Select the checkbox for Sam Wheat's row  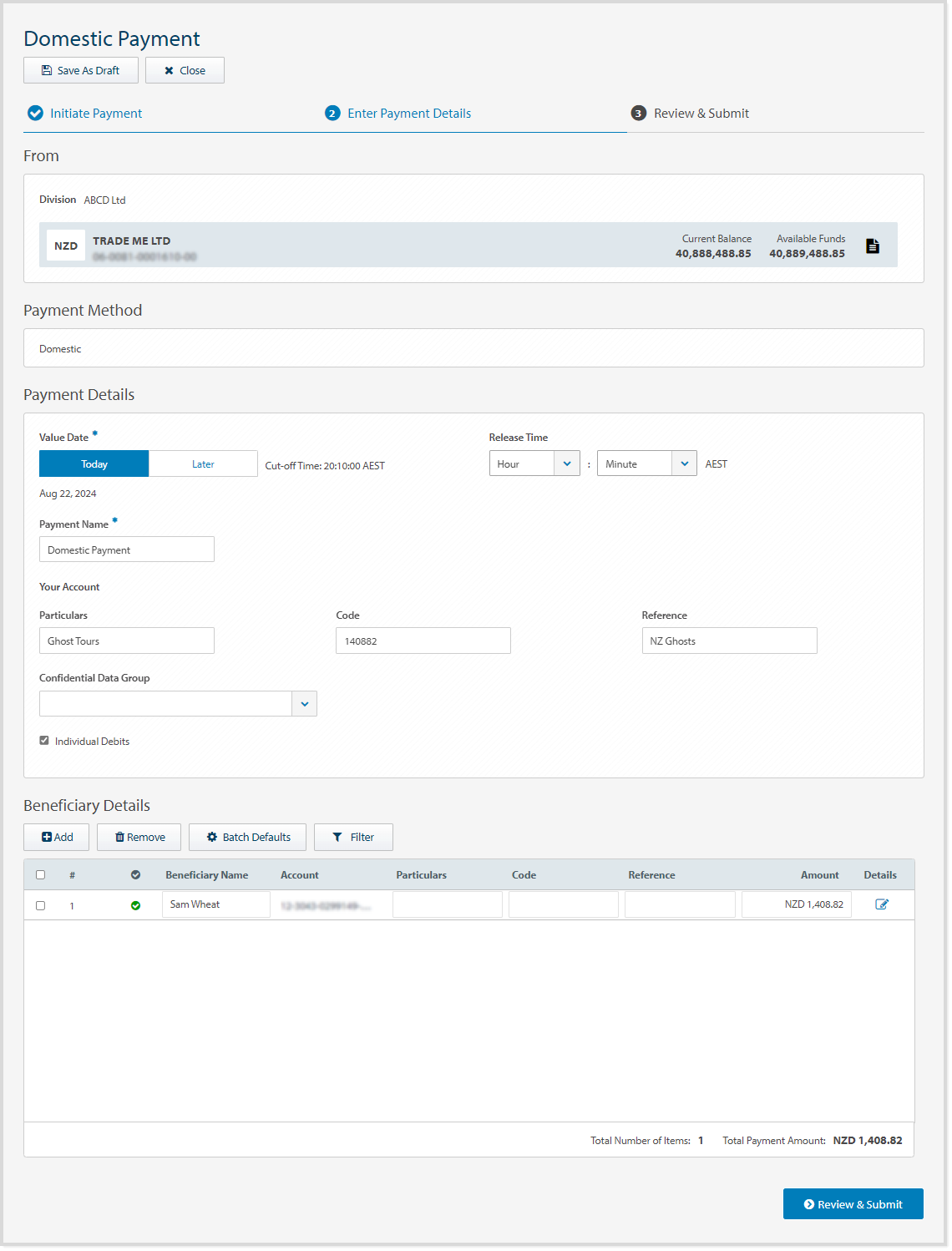[x=40, y=904]
